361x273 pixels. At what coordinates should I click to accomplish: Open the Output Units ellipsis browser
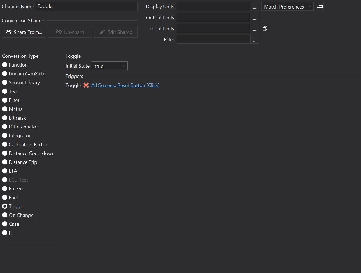click(254, 18)
